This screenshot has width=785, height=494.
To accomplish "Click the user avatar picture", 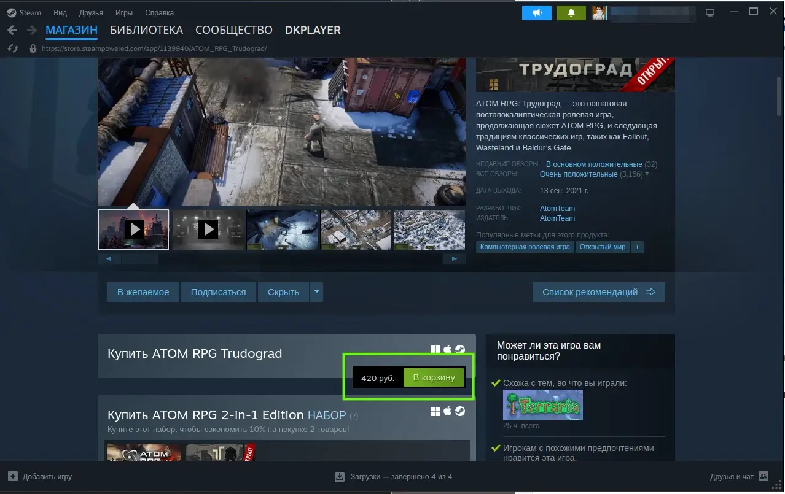I will tap(599, 12).
